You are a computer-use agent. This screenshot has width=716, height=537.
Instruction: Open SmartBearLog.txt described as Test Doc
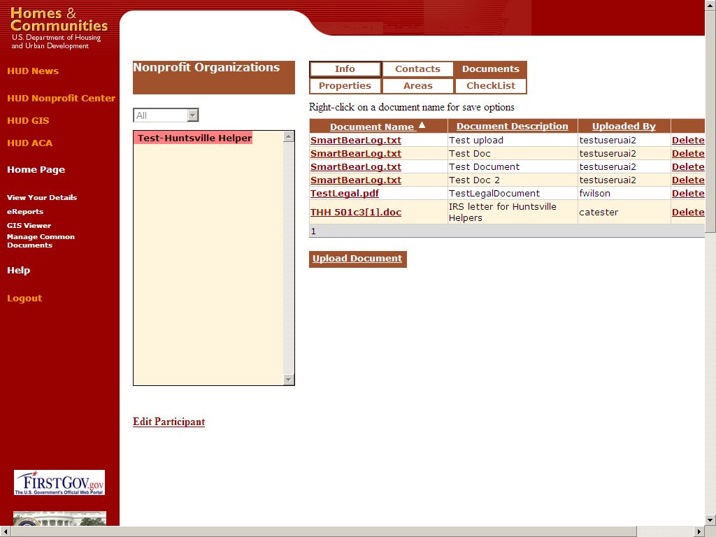(356, 153)
